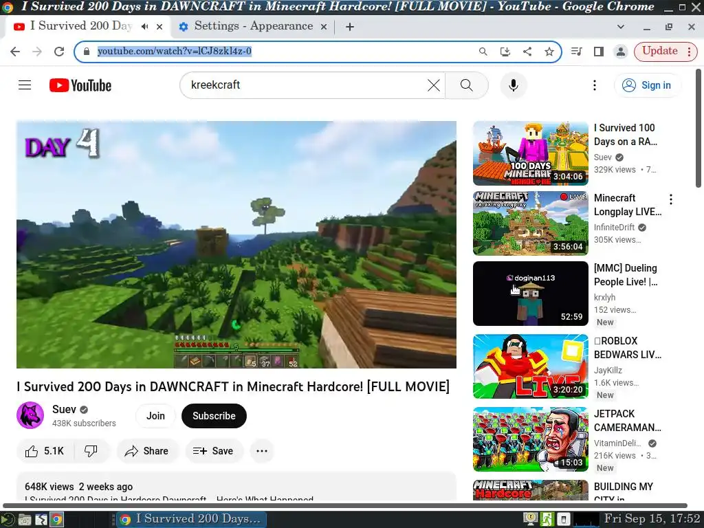Image resolution: width=704 pixels, height=528 pixels.
Task: Open media controls icon in Chrome toolbar
Action: (x=577, y=52)
